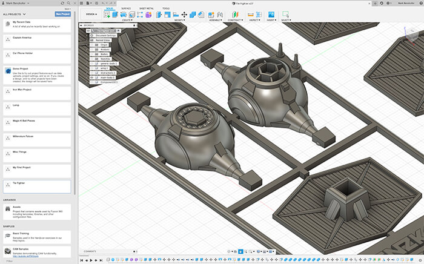
Task: Switch to the SURFACE tab
Action: pyautogui.click(x=126, y=8)
